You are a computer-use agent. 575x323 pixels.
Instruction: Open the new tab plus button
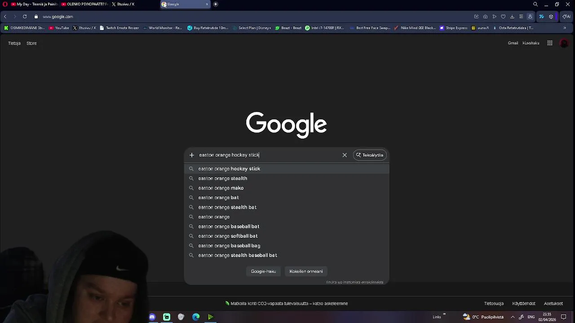coord(216,4)
